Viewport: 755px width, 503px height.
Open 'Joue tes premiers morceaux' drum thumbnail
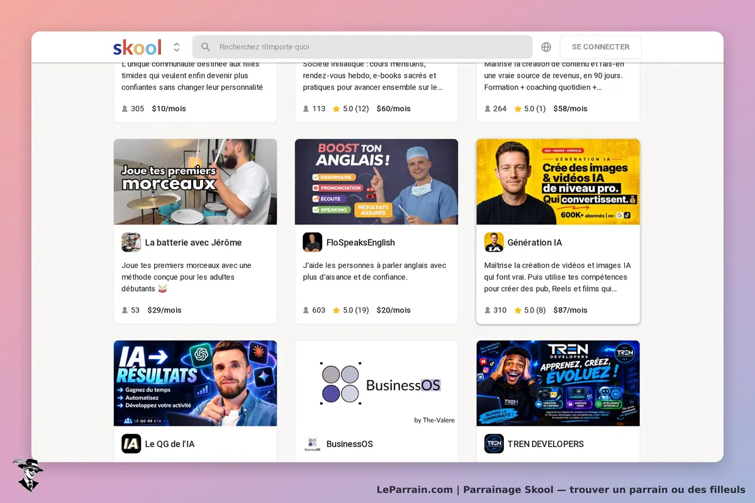tap(195, 182)
